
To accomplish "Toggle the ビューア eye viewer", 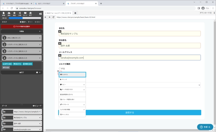I will coord(37,106).
